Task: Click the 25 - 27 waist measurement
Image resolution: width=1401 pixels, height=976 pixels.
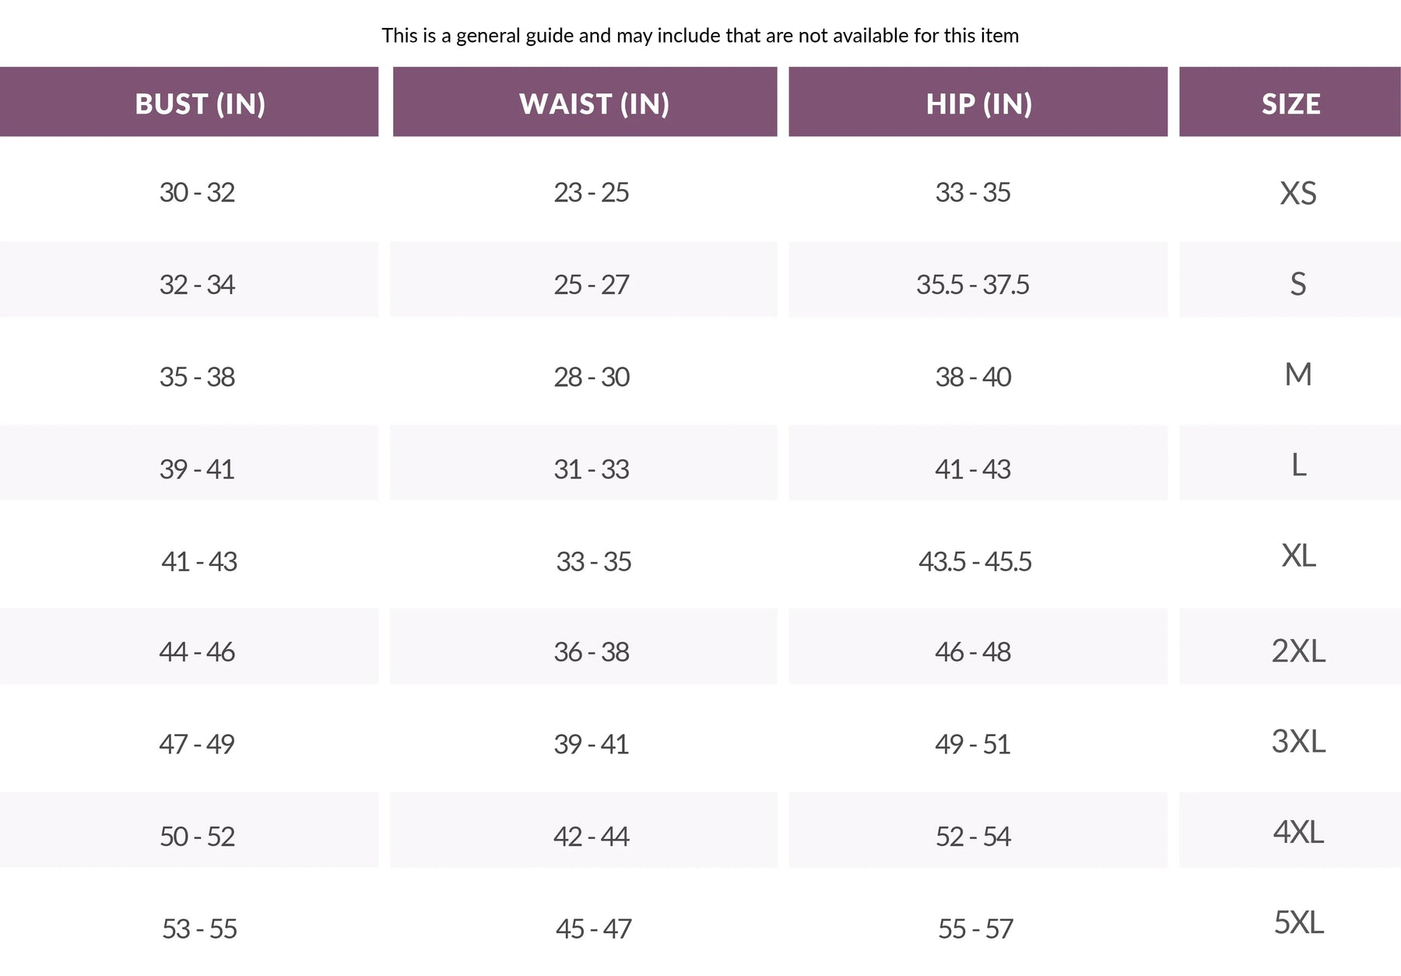Action: (x=592, y=284)
